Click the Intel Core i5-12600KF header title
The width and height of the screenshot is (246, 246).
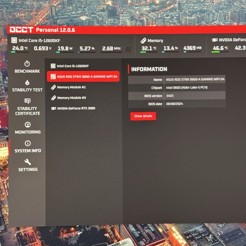pyautogui.click(x=39, y=40)
